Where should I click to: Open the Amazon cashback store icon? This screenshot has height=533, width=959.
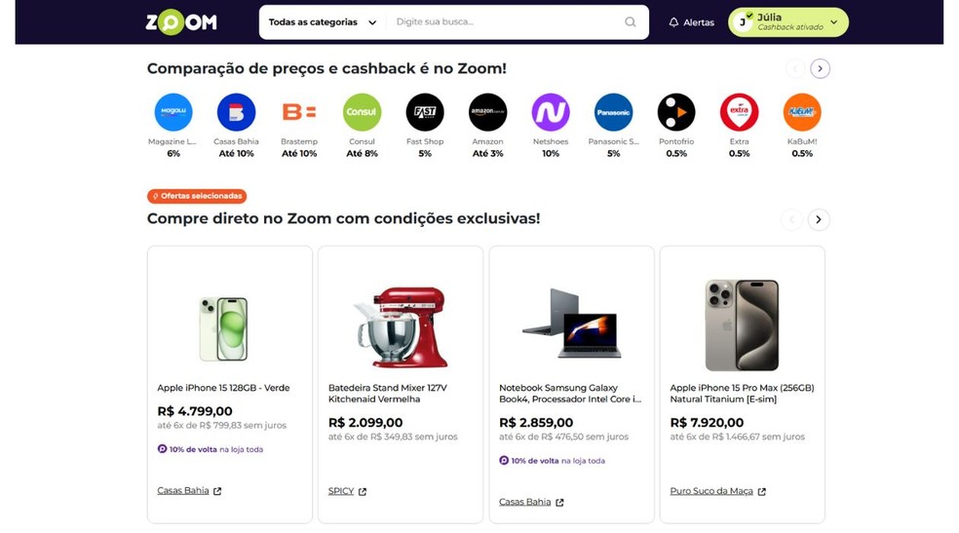click(x=487, y=113)
